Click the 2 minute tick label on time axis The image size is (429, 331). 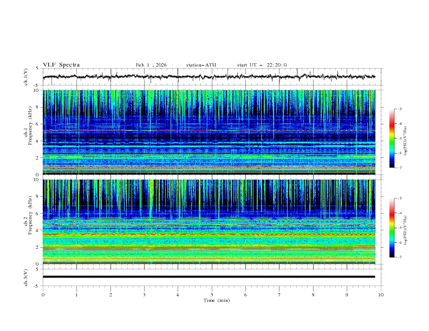tap(110, 295)
